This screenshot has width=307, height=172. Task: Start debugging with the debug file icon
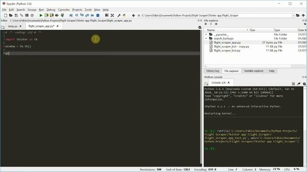click(71, 15)
